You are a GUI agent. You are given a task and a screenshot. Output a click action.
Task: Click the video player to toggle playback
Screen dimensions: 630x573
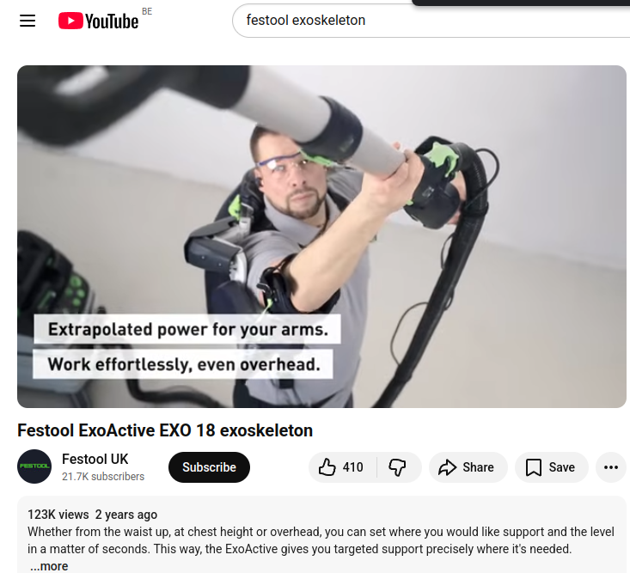[321, 236]
